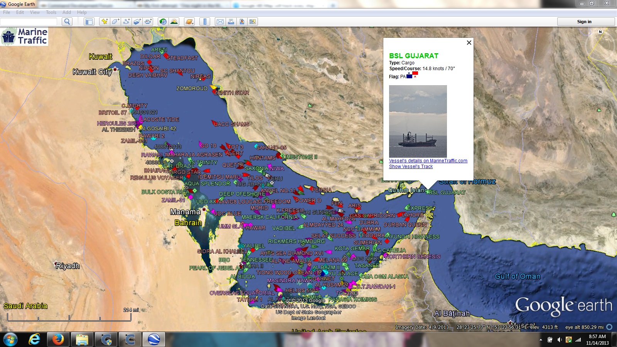
Task: Click the Gulf of Oman label
Action: tap(518, 276)
